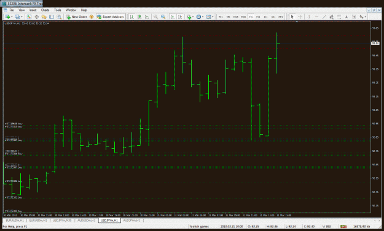Open the New Chart dropdown arrow

click(12, 17)
